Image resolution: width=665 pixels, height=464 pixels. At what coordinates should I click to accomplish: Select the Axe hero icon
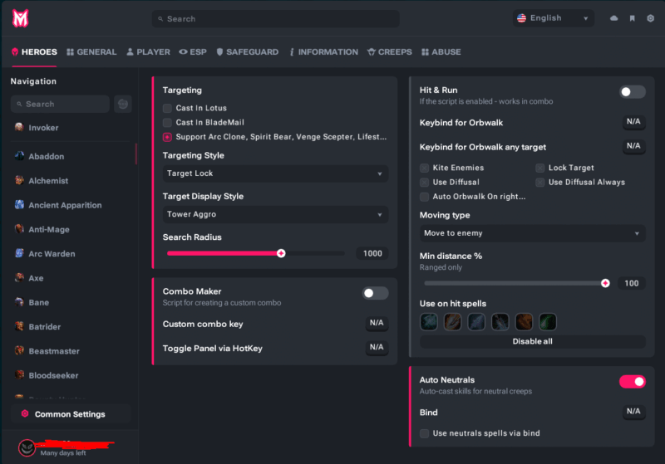point(19,278)
